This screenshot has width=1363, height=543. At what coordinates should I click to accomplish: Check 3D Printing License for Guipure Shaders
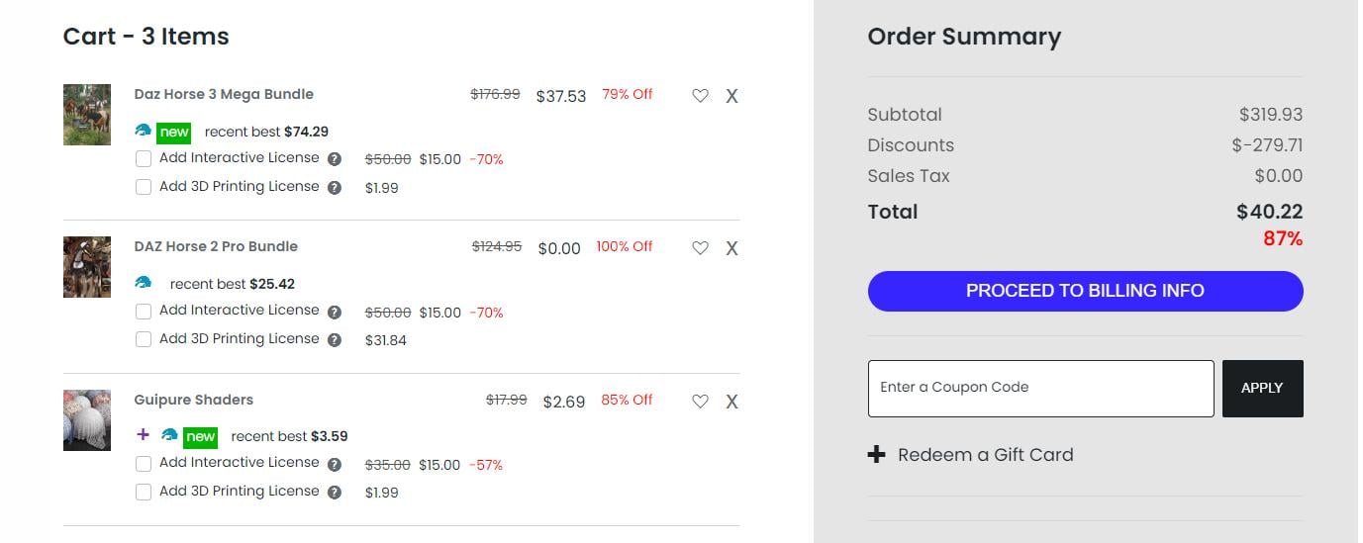(x=144, y=492)
